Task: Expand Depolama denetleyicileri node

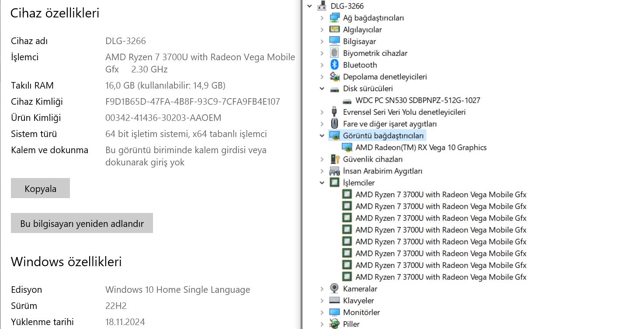Action: pos(322,76)
